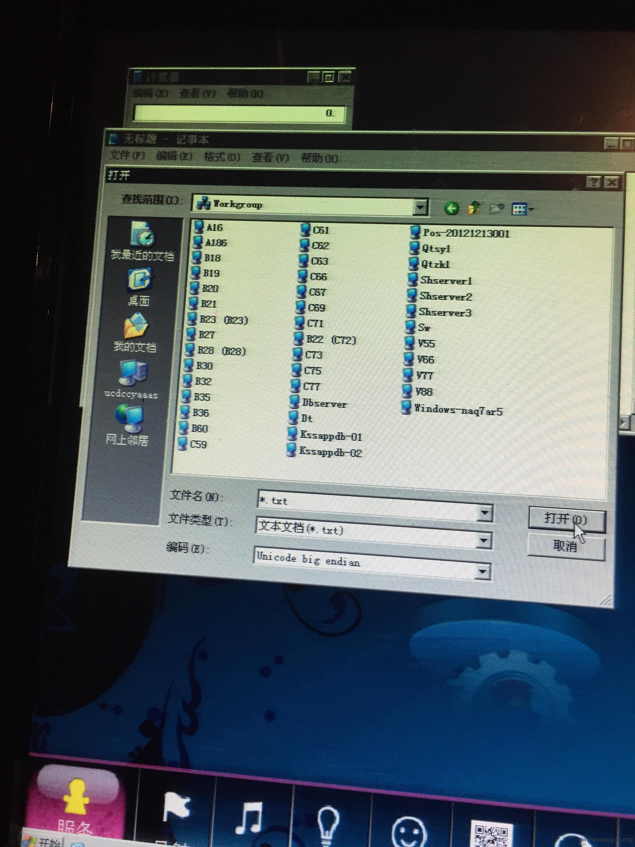
Task: Create a new folder in dialog toolbar
Action: 496,209
